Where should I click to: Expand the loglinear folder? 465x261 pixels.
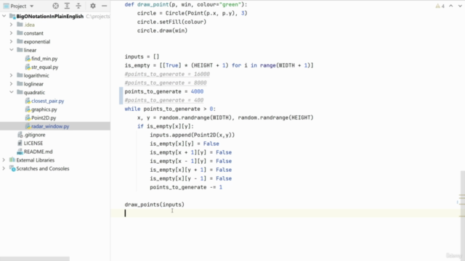[12, 84]
